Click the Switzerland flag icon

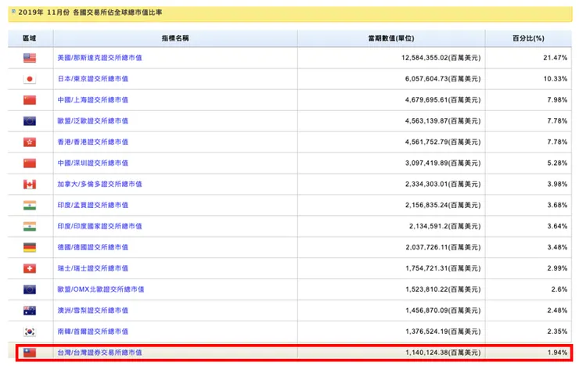coord(30,268)
